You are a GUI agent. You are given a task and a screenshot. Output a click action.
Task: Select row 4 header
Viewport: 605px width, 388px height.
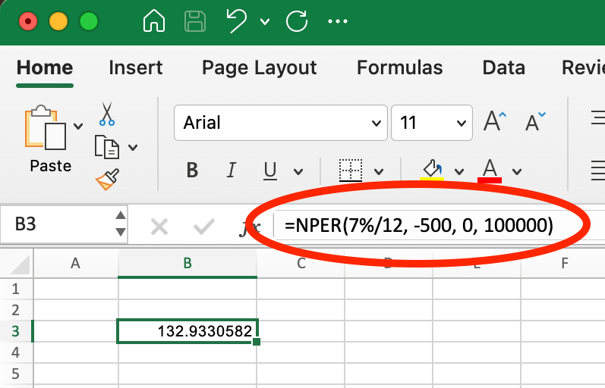(x=16, y=352)
